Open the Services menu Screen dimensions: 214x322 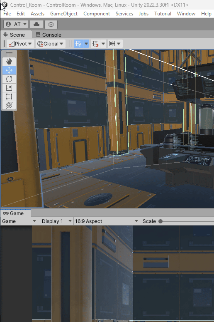tap(124, 14)
